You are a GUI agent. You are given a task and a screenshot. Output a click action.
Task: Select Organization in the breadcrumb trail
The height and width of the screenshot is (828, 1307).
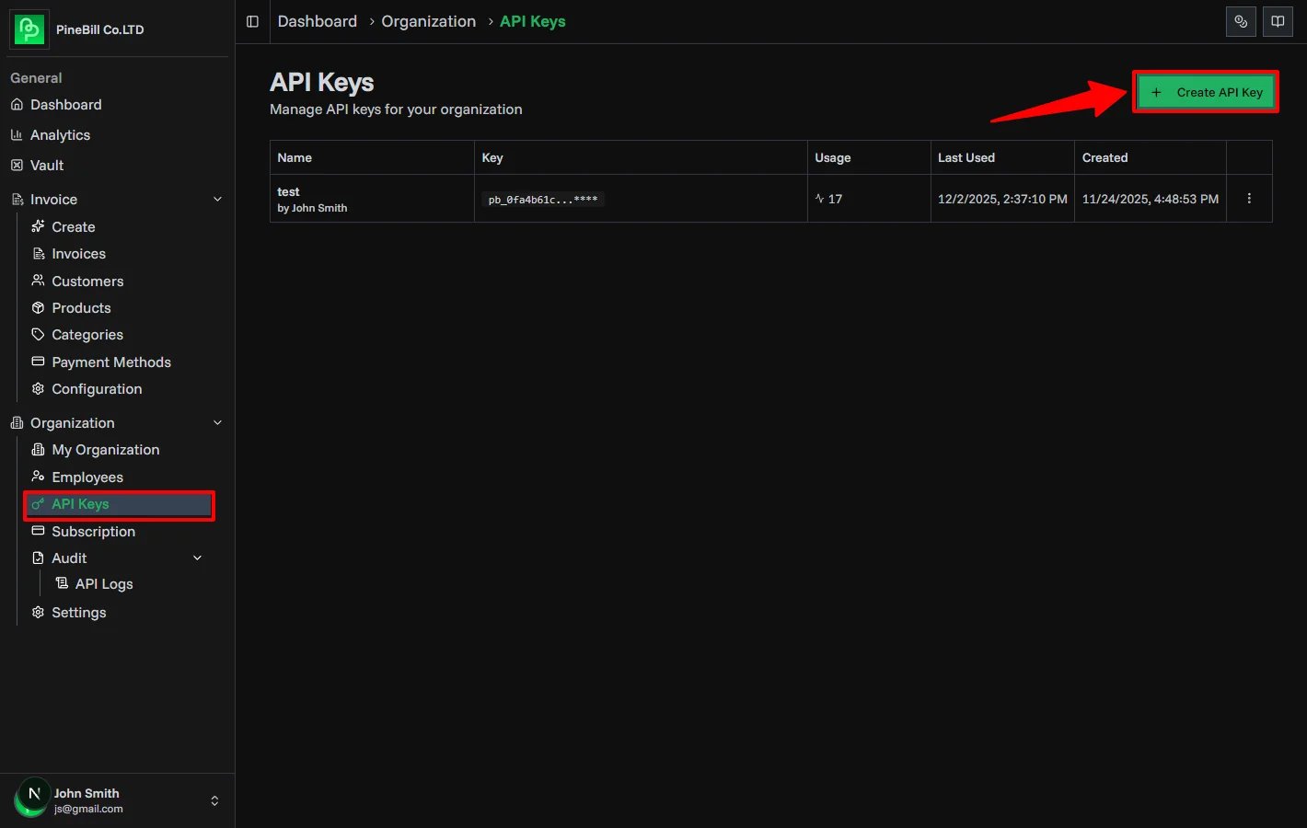click(428, 21)
